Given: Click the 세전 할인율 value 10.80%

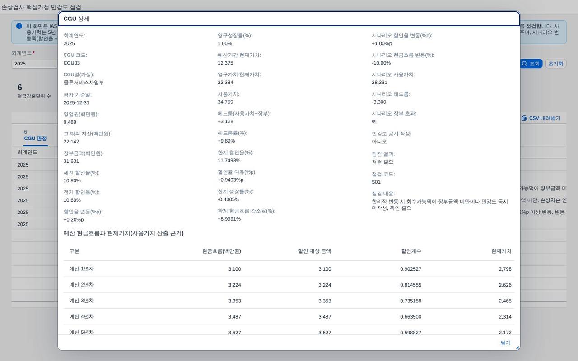Looking at the screenshot, I should 72,180.
